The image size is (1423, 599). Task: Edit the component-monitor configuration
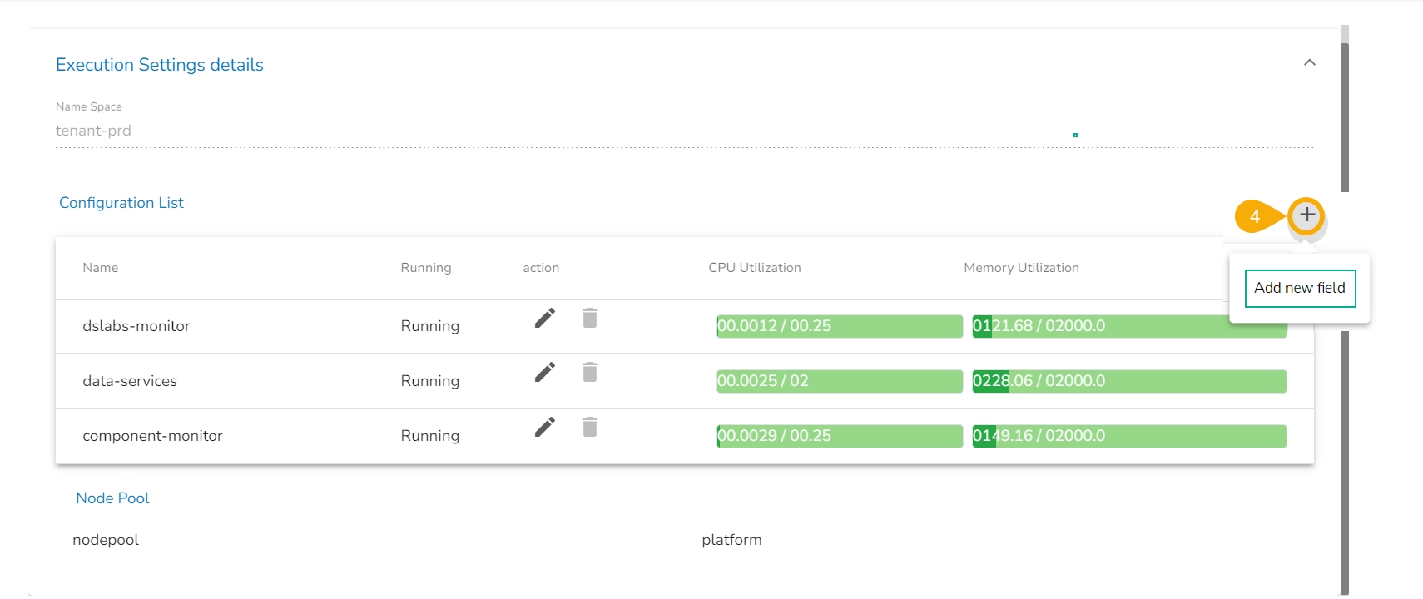tap(545, 427)
